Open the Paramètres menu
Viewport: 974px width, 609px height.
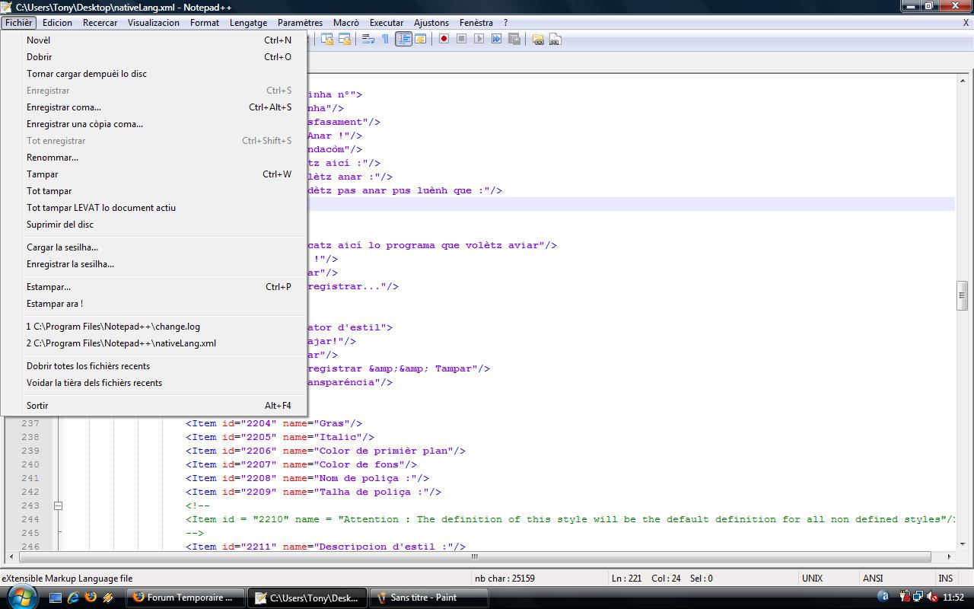point(300,23)
